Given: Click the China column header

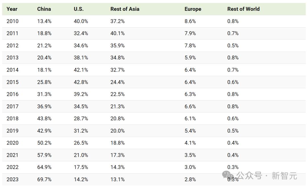Looking at the screenshot, I should point(44,9).
